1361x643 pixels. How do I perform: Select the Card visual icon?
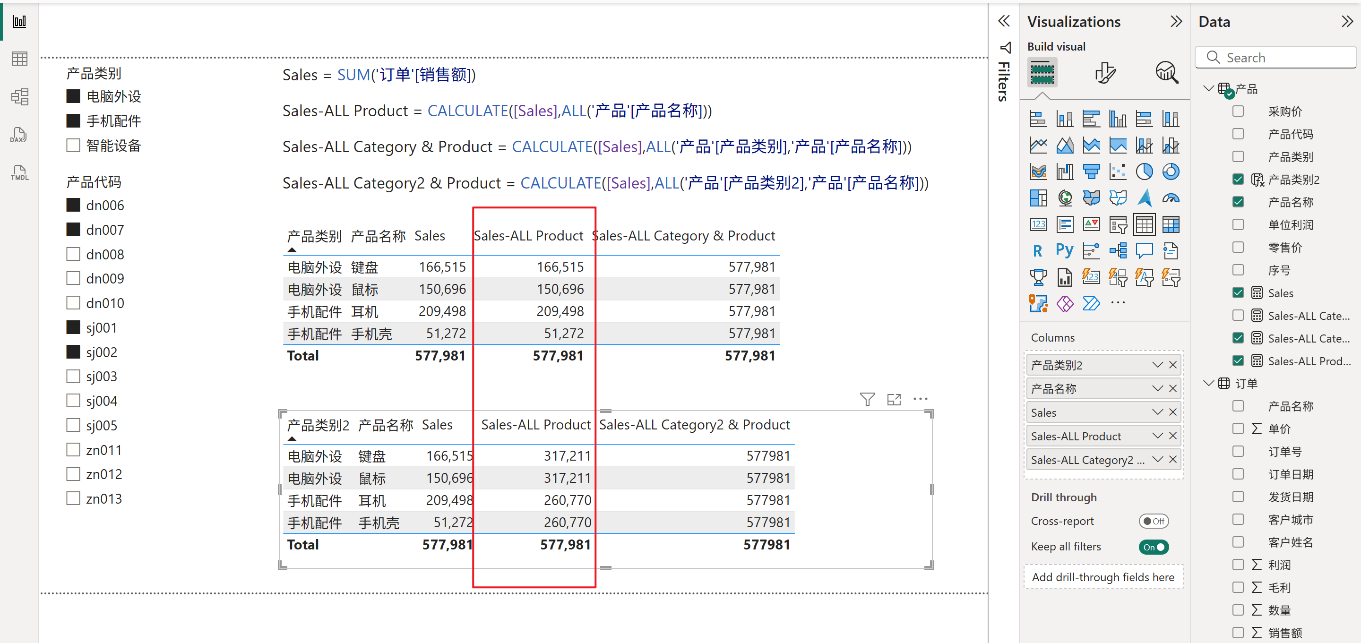(1038, 224)
